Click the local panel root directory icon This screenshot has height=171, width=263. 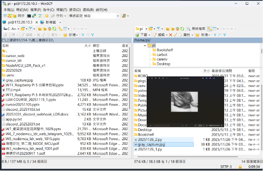click(45, 29)
